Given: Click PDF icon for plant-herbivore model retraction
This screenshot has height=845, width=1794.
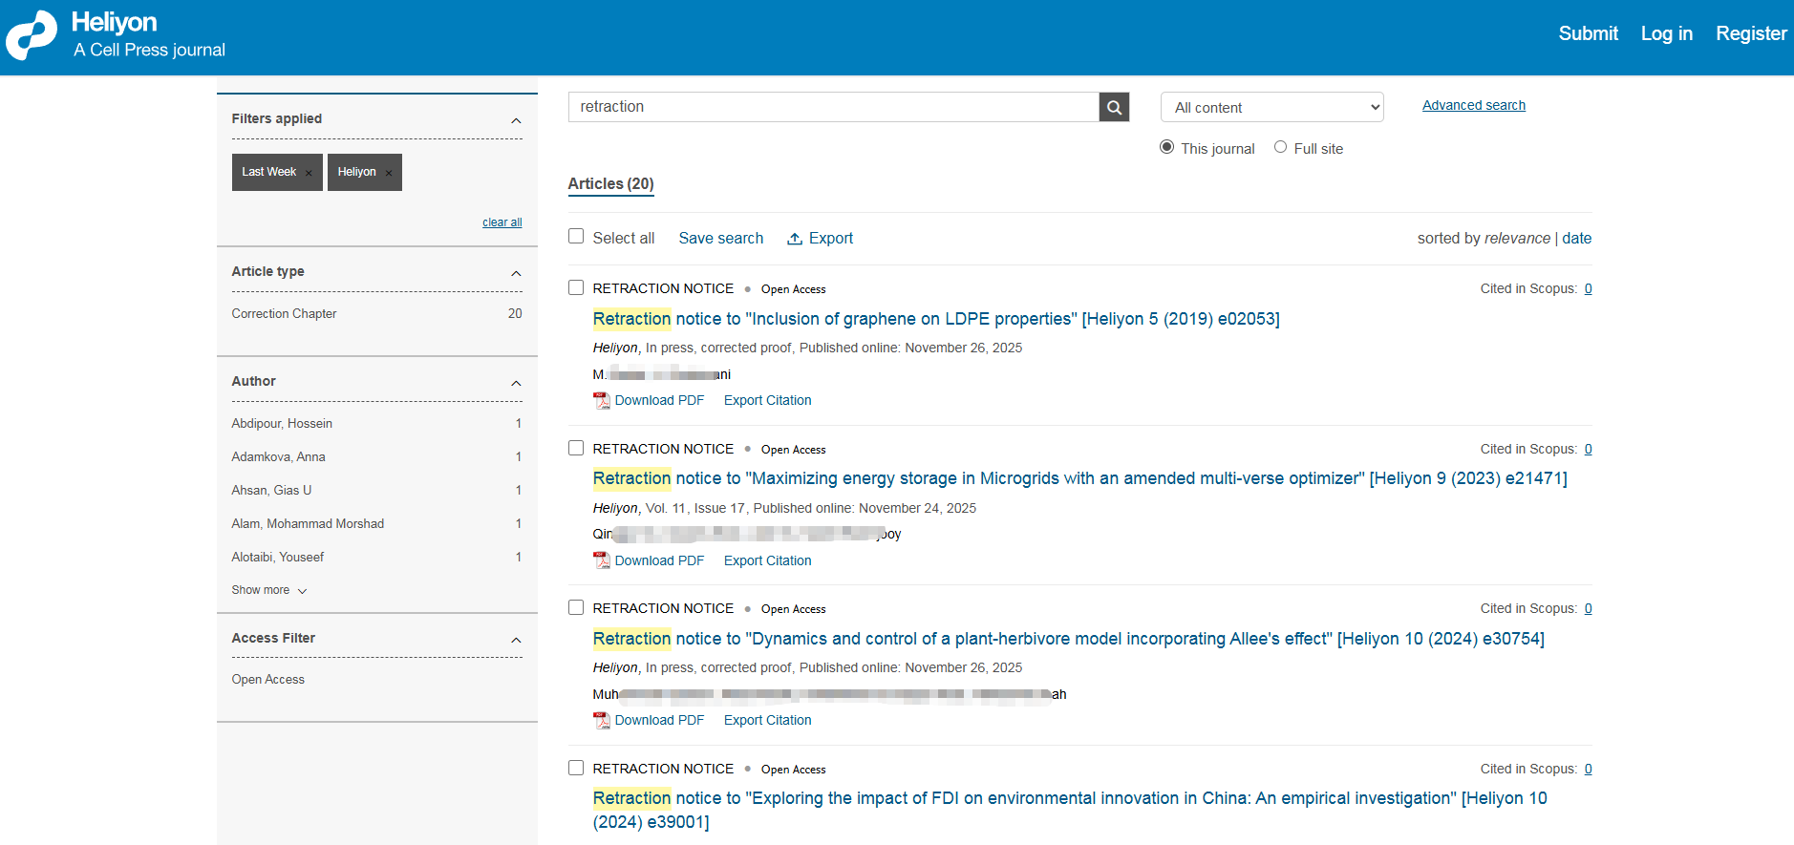Looking at the screenshot, I should pyautogui.click(x=602, y=721).
